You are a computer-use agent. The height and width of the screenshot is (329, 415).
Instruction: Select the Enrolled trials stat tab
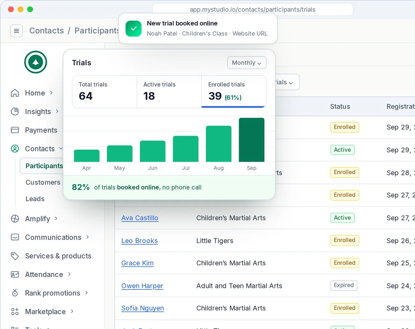(x=234, y=92)
